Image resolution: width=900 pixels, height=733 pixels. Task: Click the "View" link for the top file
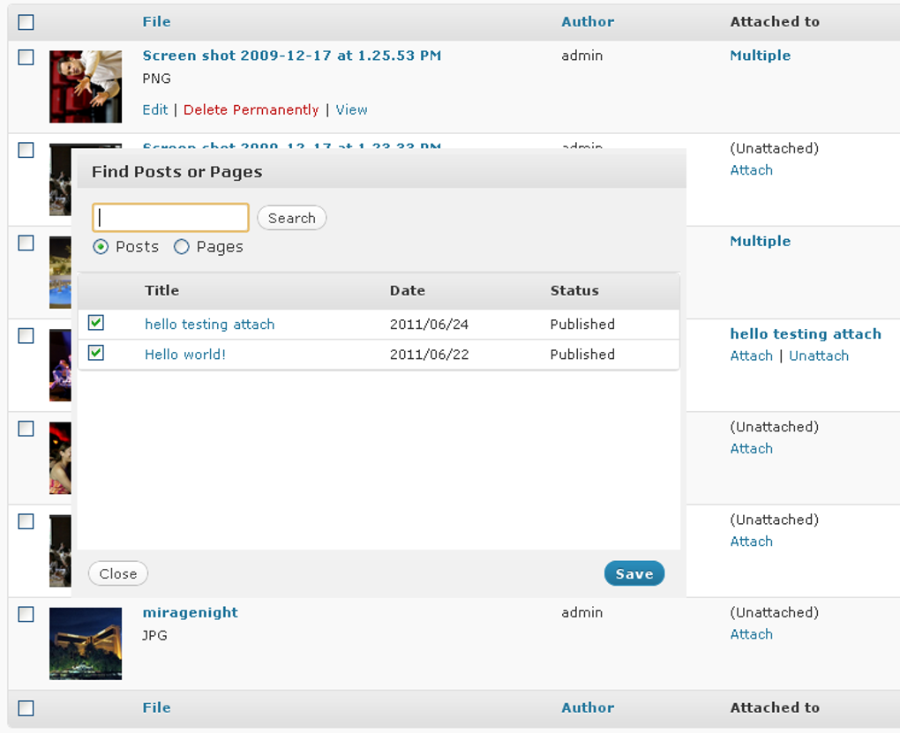click(x=351, y=109)
